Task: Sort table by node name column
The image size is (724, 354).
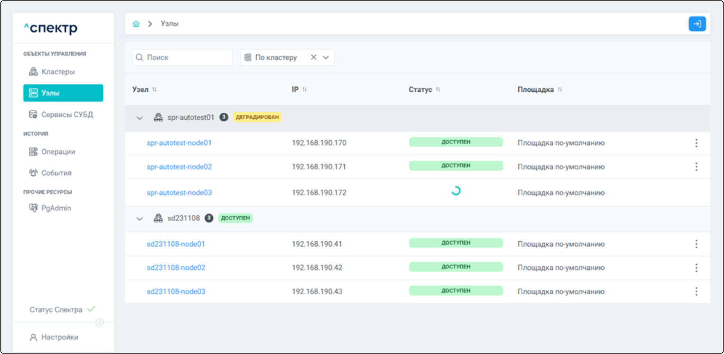Action: coord(155,89)
